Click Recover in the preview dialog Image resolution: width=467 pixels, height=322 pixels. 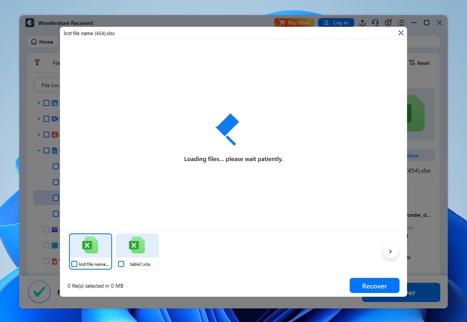tap(375, 286)
